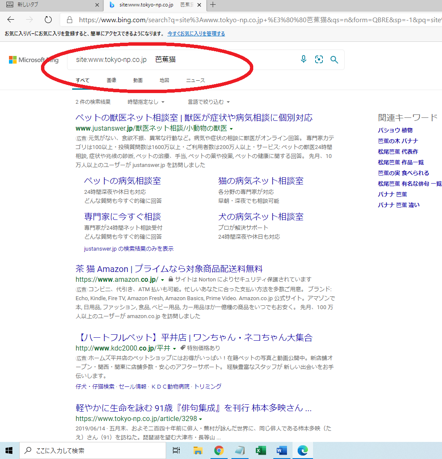Click the https://www.amazon.co.jp/ green URL
Screen dimensions: 442x459
pyautogui.click(x=117, y=280)
